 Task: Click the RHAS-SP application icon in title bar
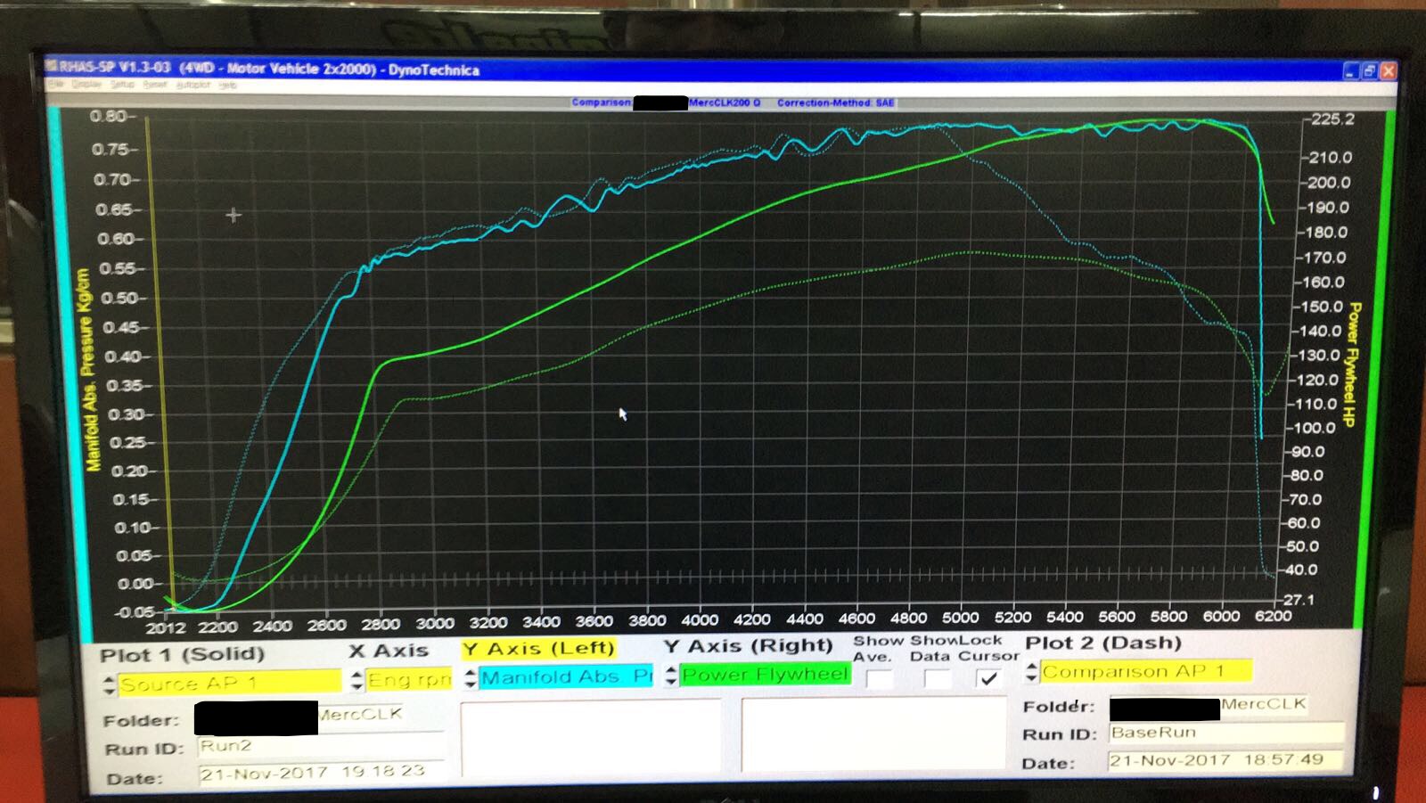[52, 66]
